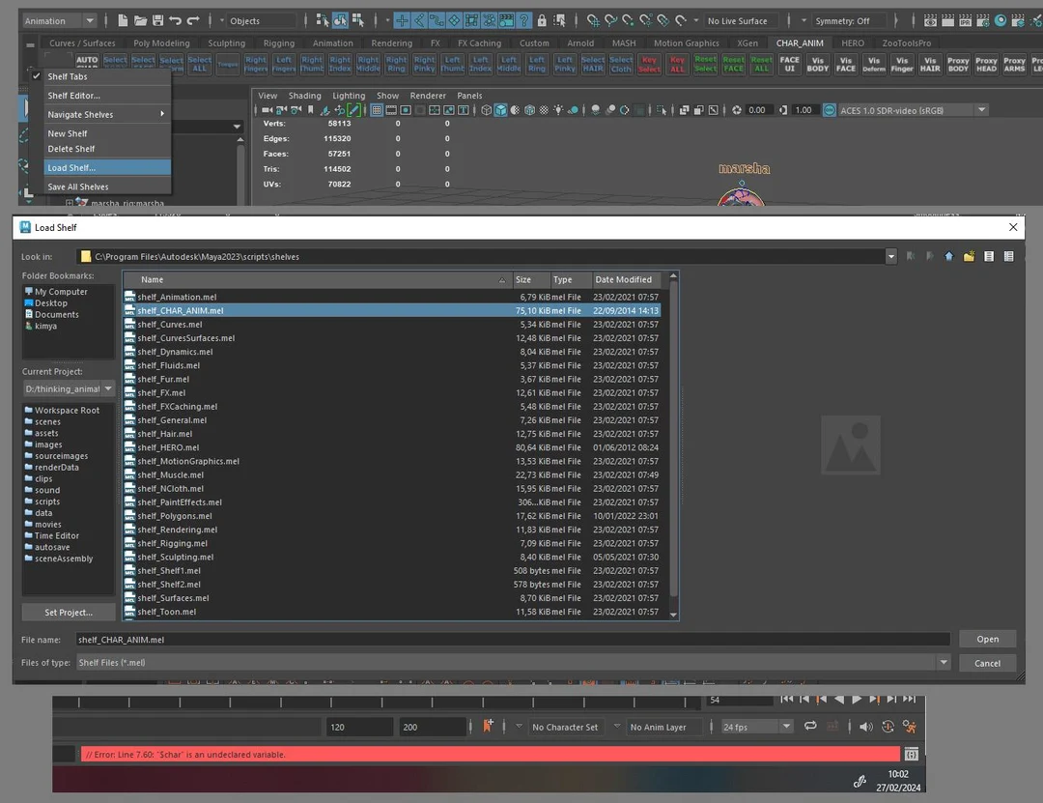
Task: Create a new folder in the Load Shelf dialog
Action: point(968,256)
